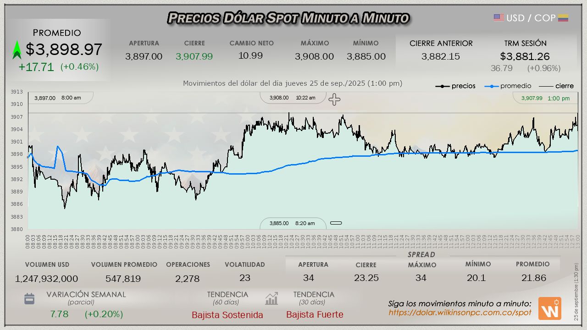Toggle the precios series in the legend
Screen dimensions: 587x330
(x=455, y=86)
